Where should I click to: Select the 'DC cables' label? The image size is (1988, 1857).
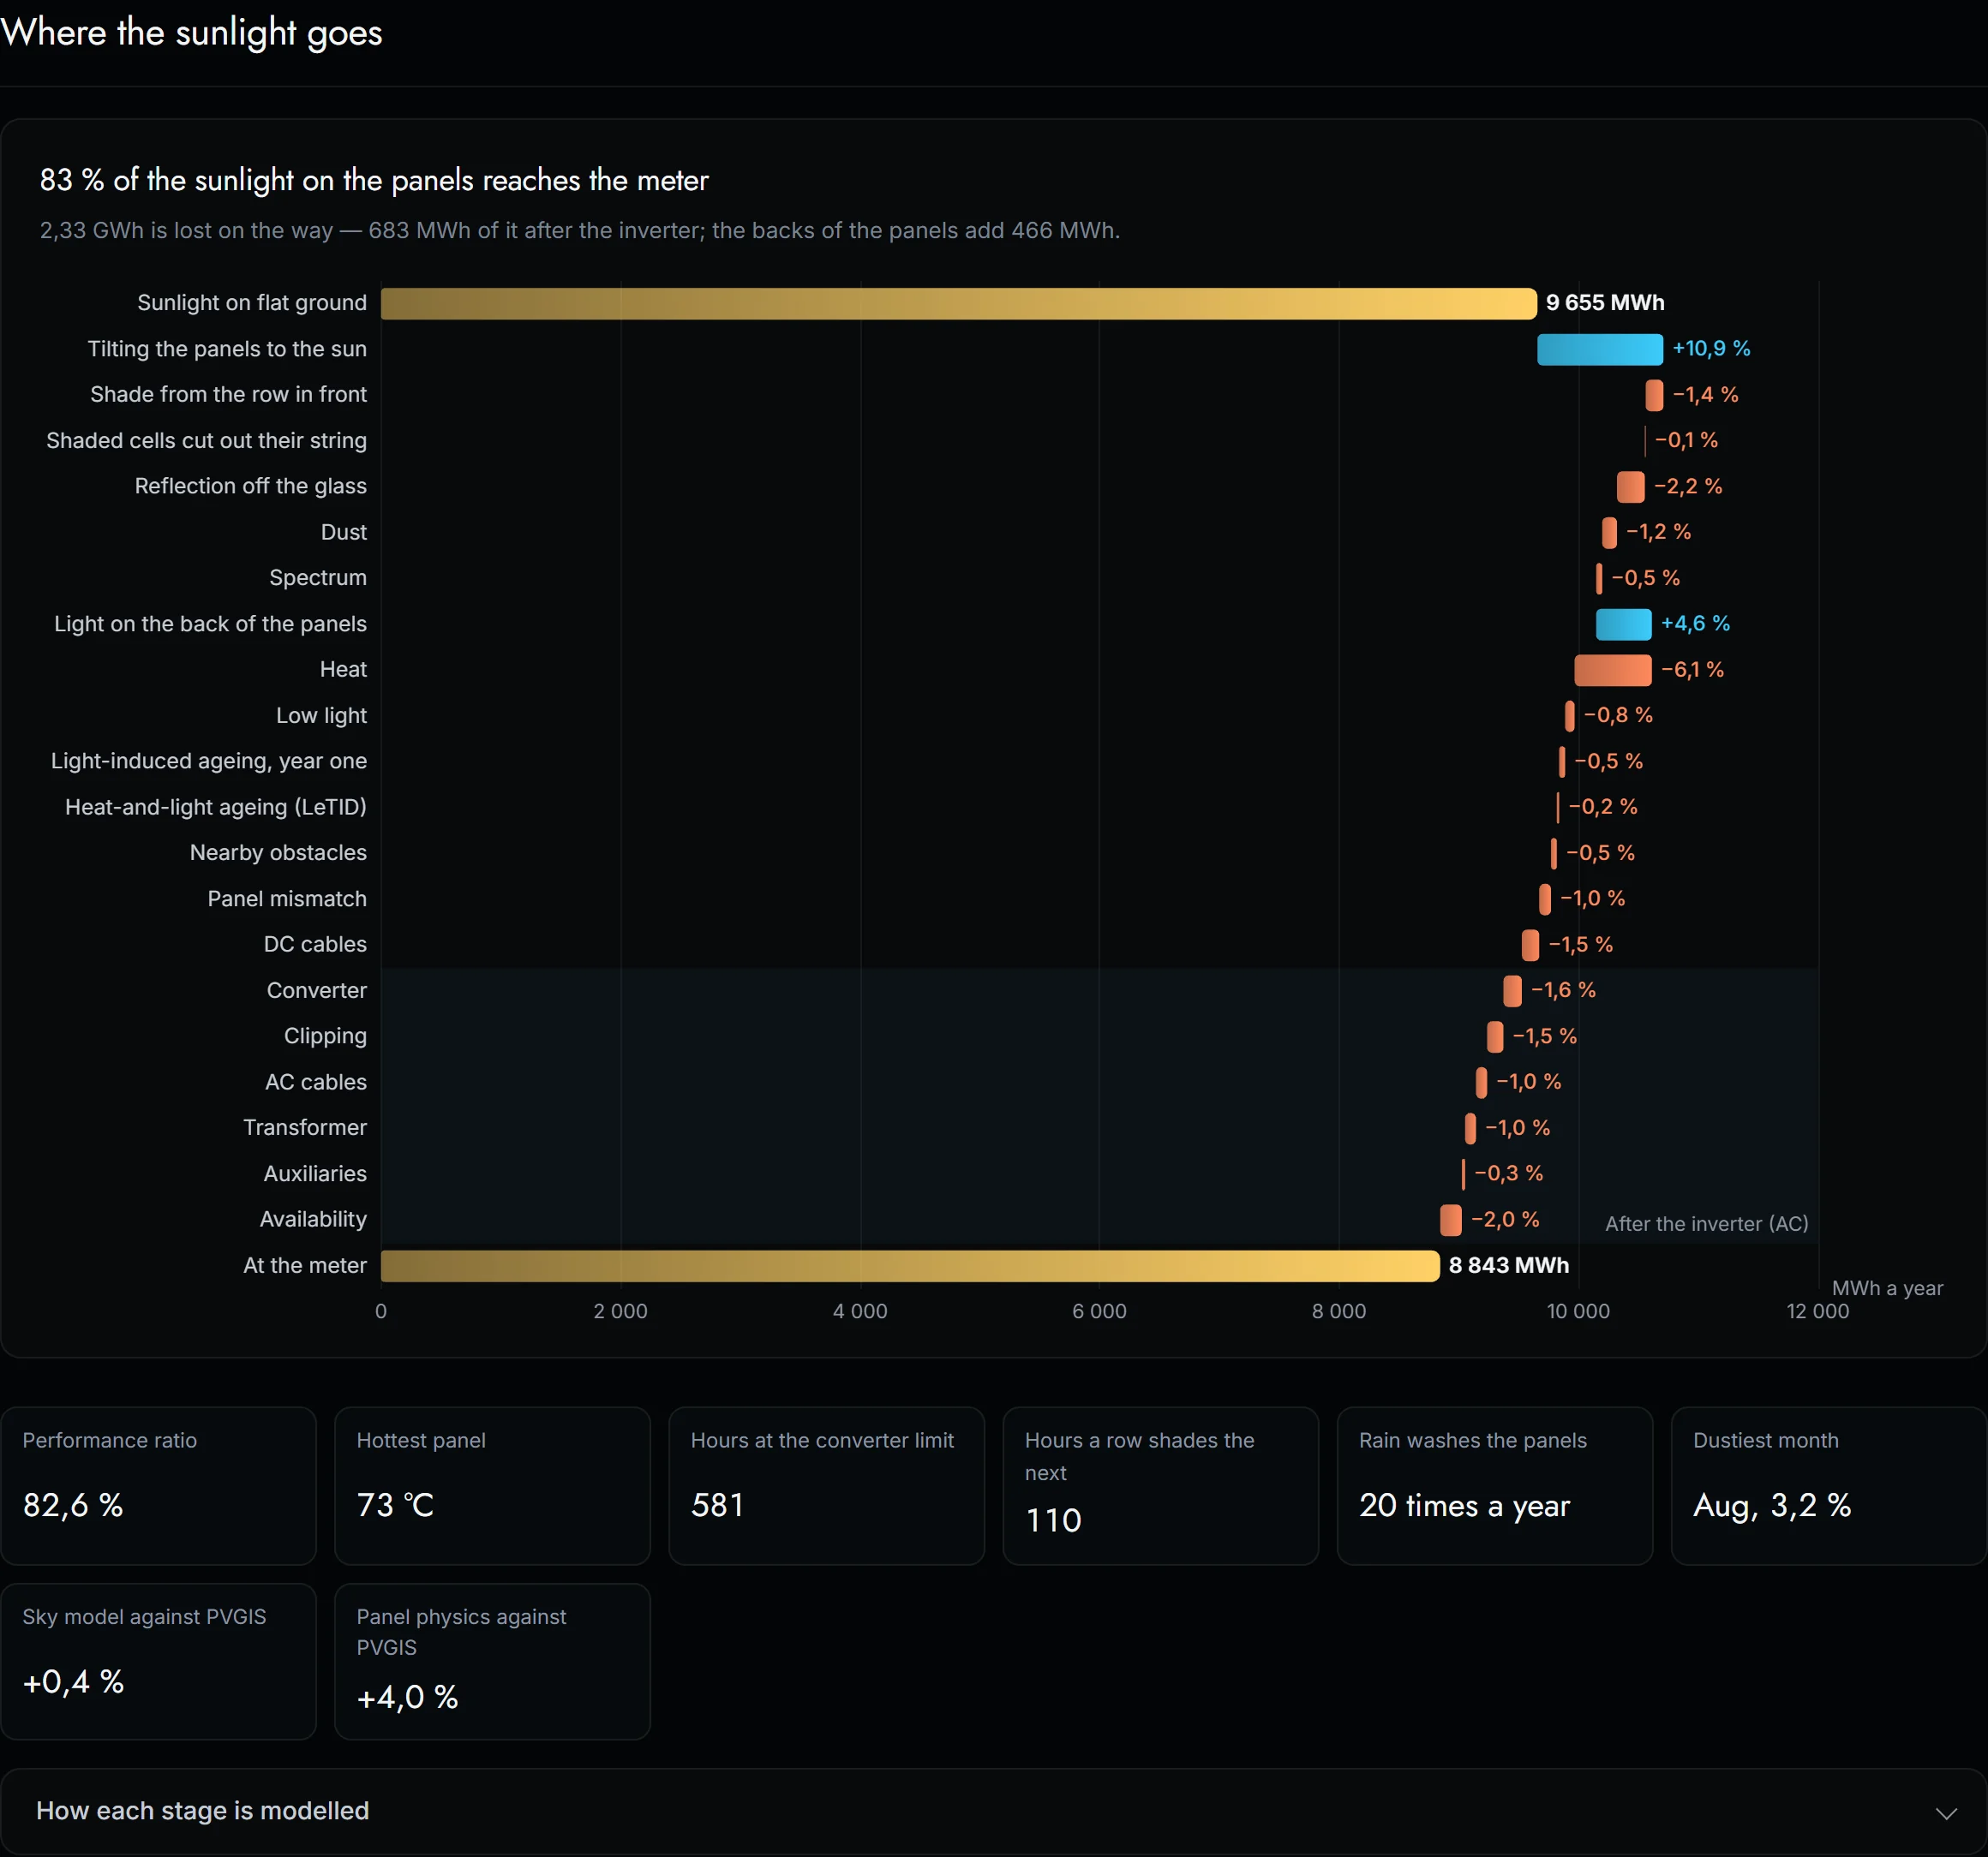315,945
